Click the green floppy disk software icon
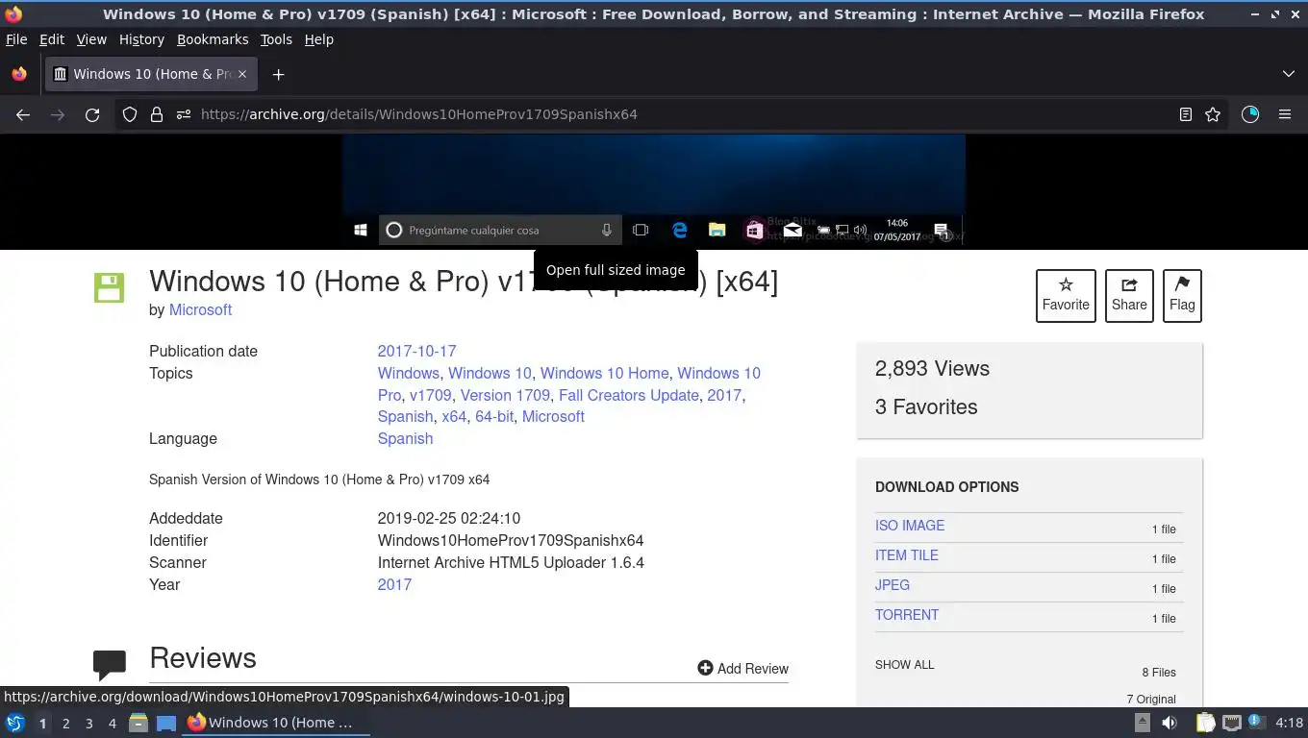The image size is (1308, 738). click(x=109, y=287)
